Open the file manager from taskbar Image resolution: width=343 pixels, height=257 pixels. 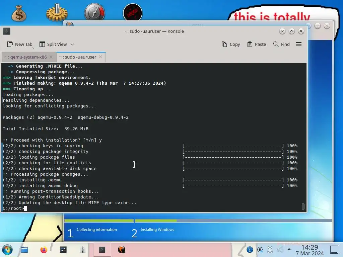tap(24, 250)
